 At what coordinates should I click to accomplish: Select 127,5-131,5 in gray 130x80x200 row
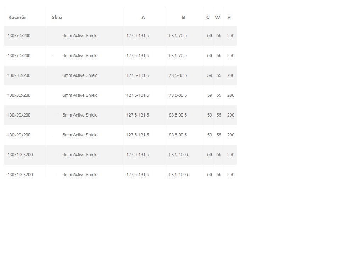point(138,75)
